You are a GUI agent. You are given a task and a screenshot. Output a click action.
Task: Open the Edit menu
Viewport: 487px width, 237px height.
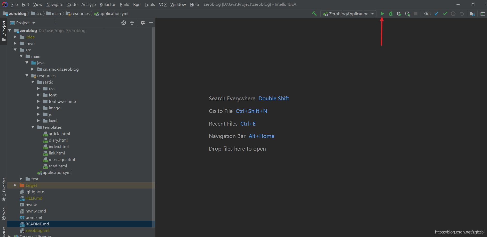tap(25, 4)
